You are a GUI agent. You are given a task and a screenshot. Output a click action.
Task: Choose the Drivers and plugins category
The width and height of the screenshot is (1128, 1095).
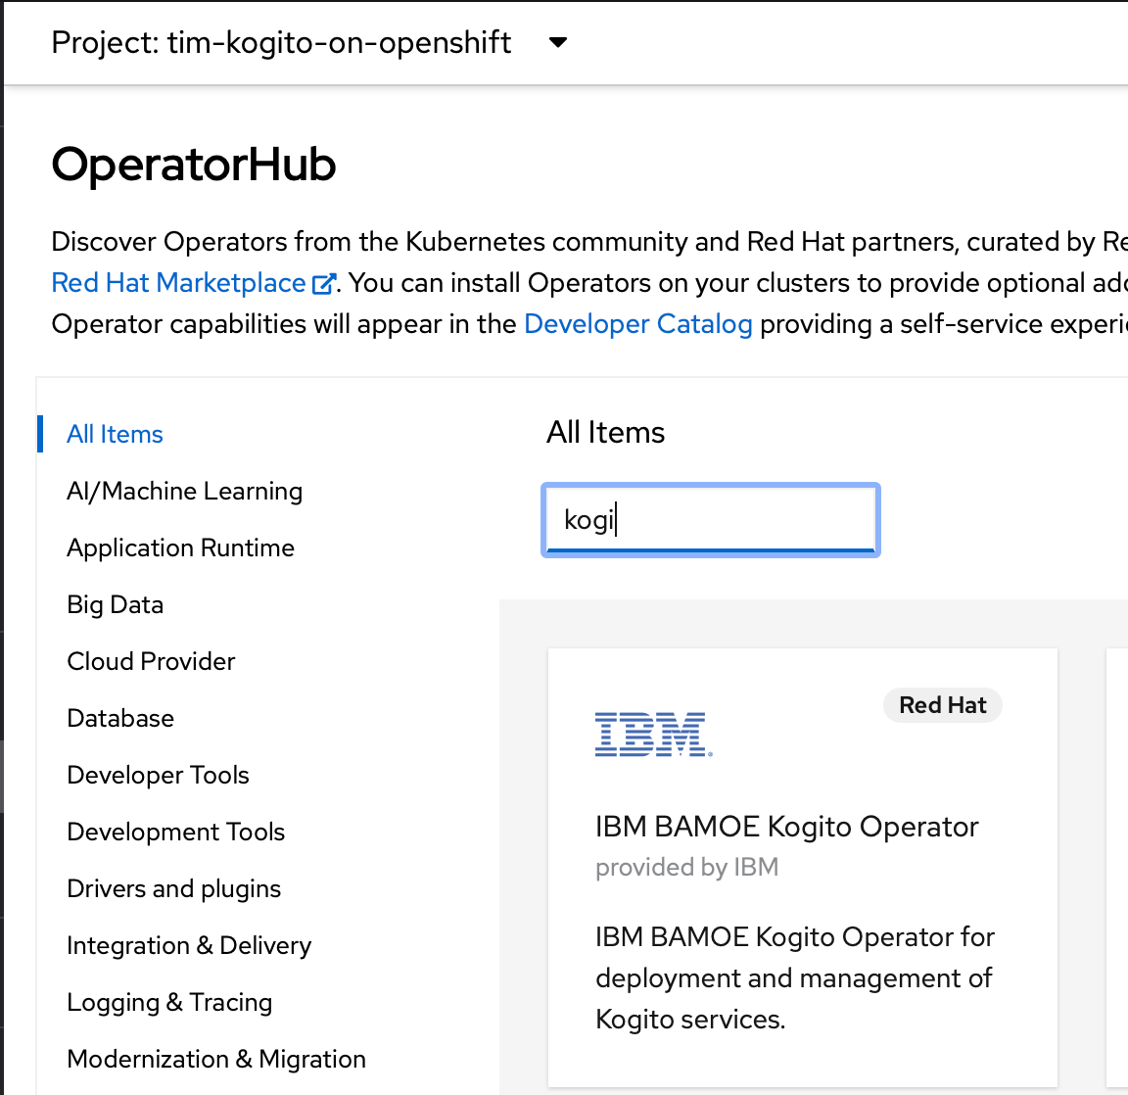click(174, 888)
